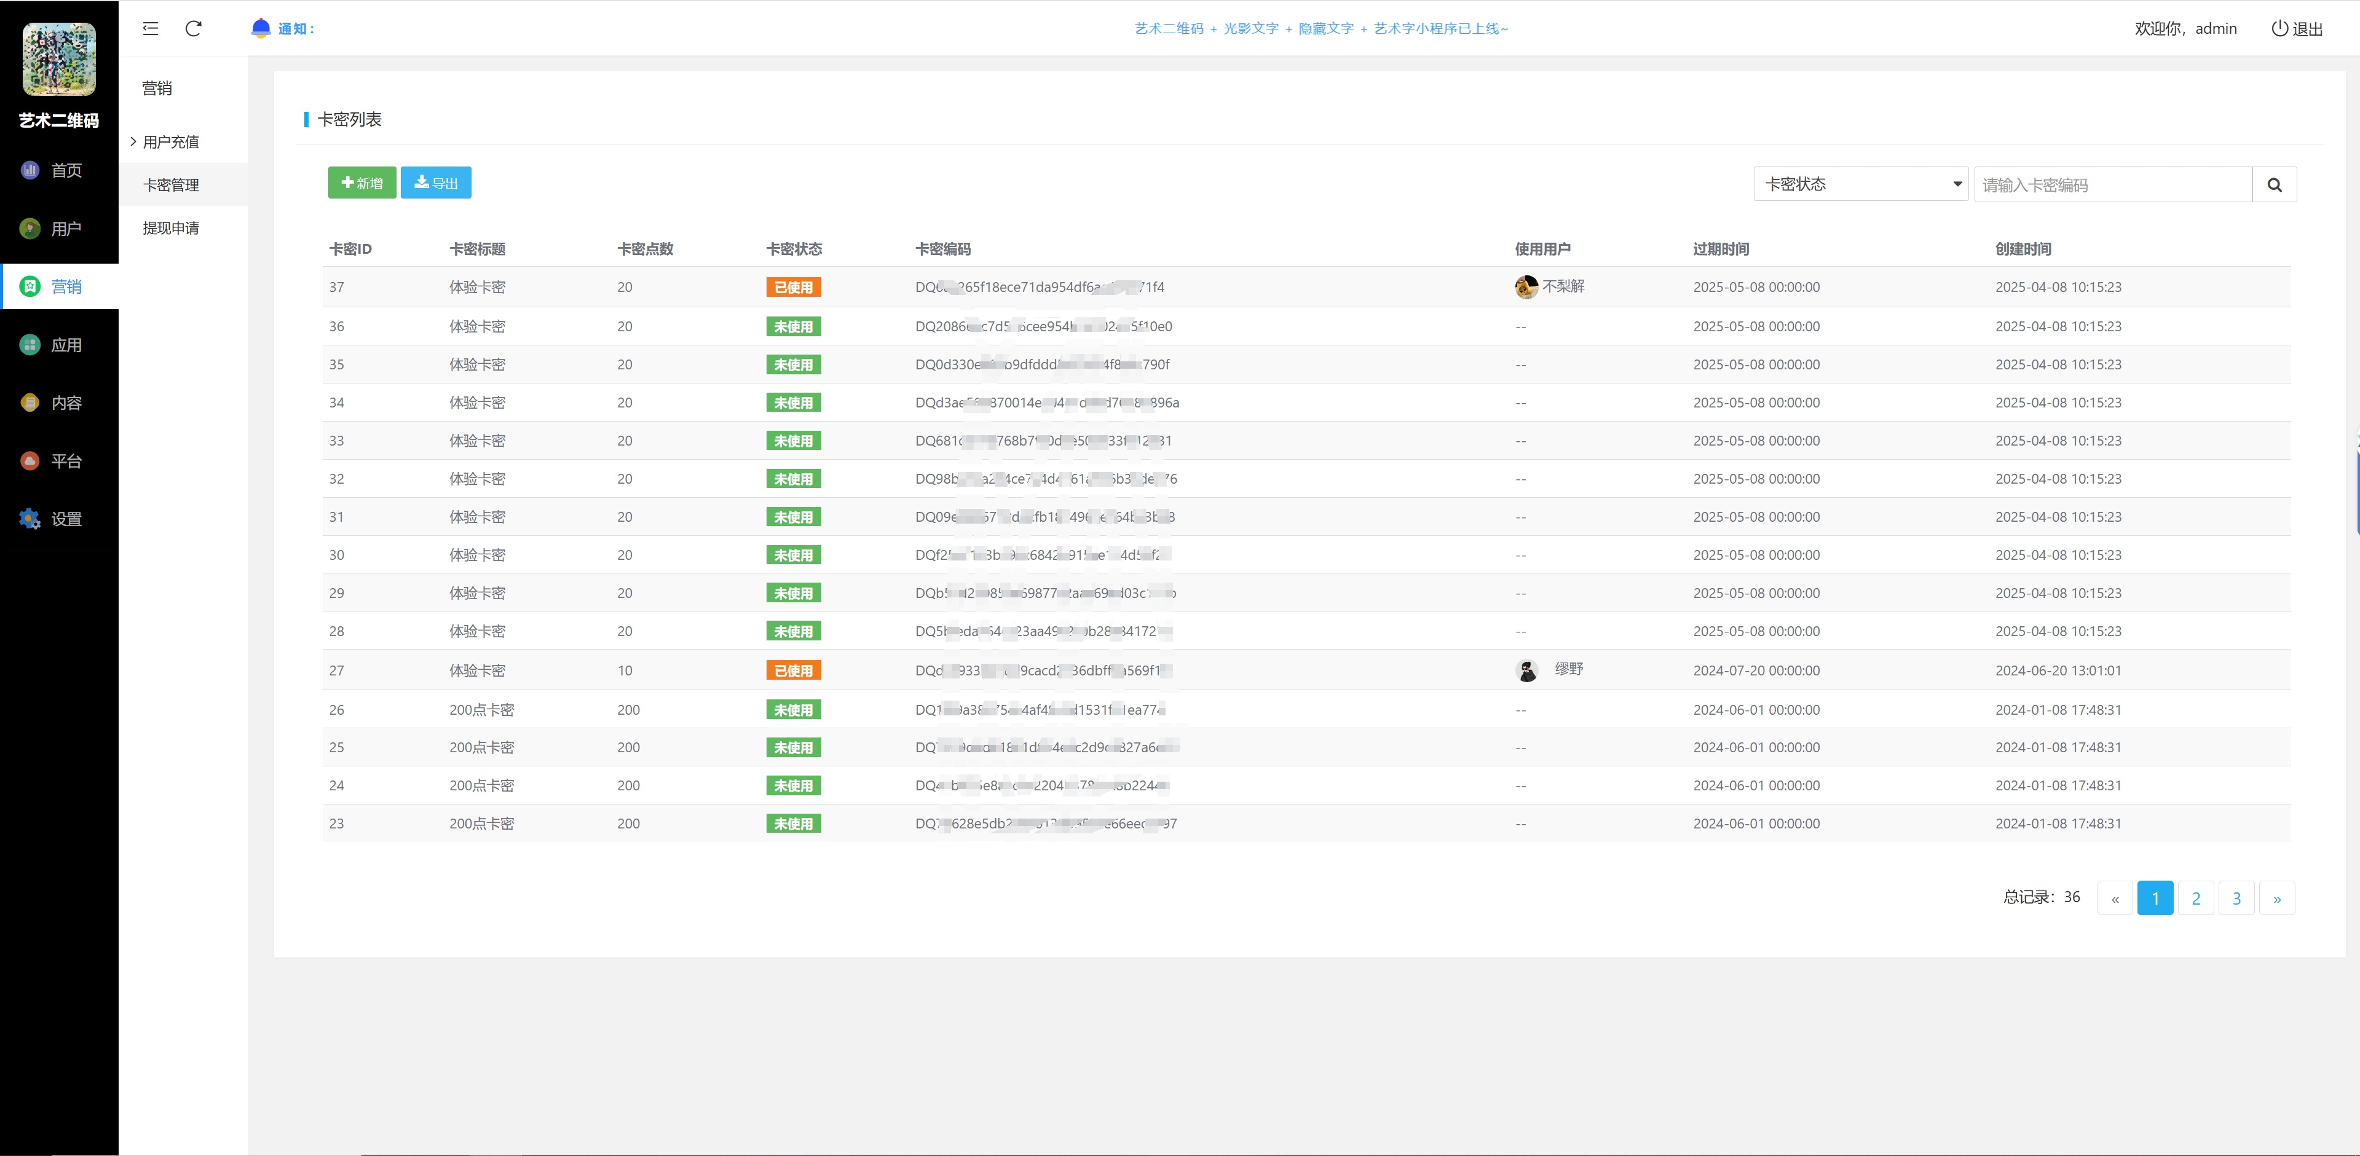Go to next page with » arrow
Viewport: 2360px width, 1156px height.
2276,898
